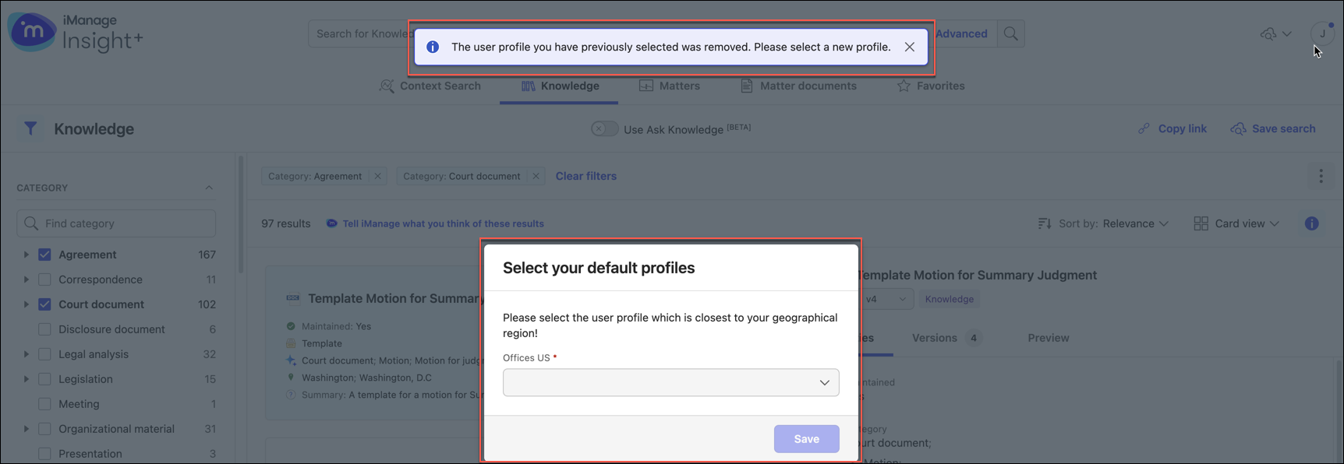Expand the Court document tree node

coord(26,304)
